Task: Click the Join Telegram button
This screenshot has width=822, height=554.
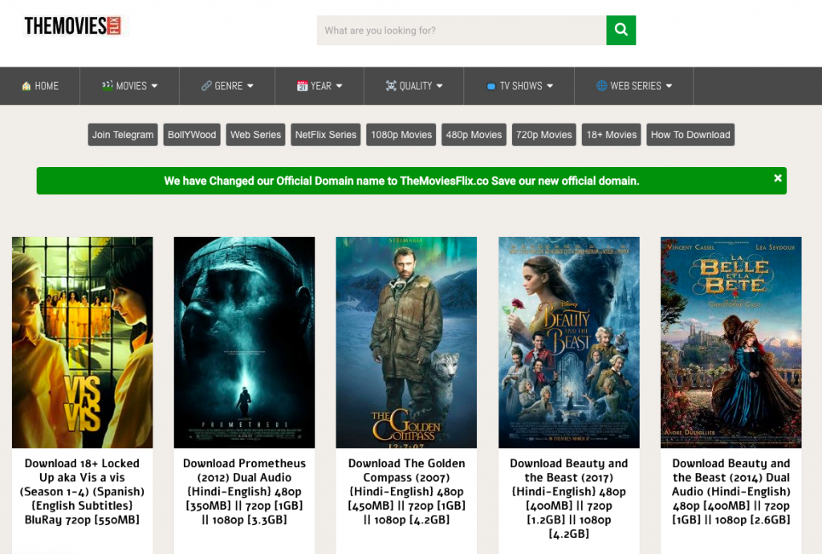Action: click(122, 134)
